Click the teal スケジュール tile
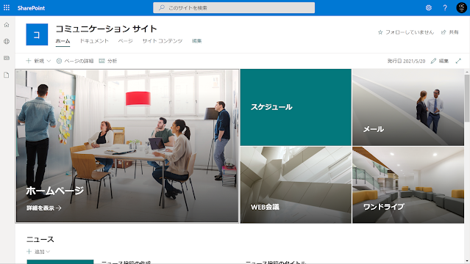This screenshot has width=470, height=264. 296,107
